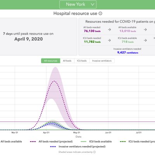Image resolution: width=155 pixels, height=155 pixels.
Task: Click purple dashed All beds needed swatch
Action: 33,142
